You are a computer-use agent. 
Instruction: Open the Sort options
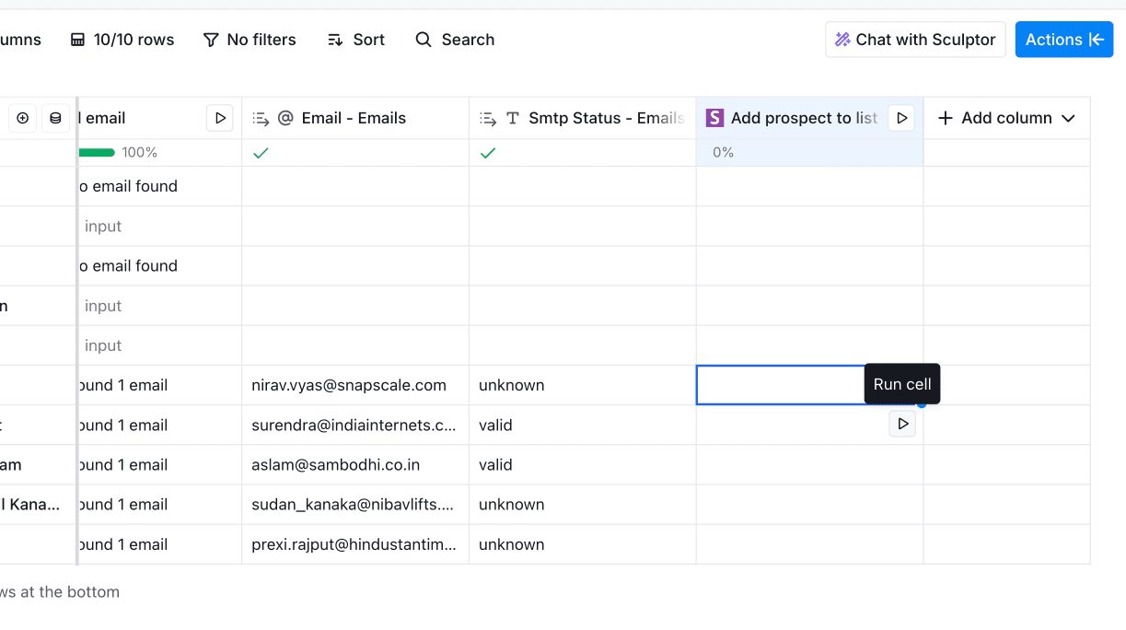point(356,40)
